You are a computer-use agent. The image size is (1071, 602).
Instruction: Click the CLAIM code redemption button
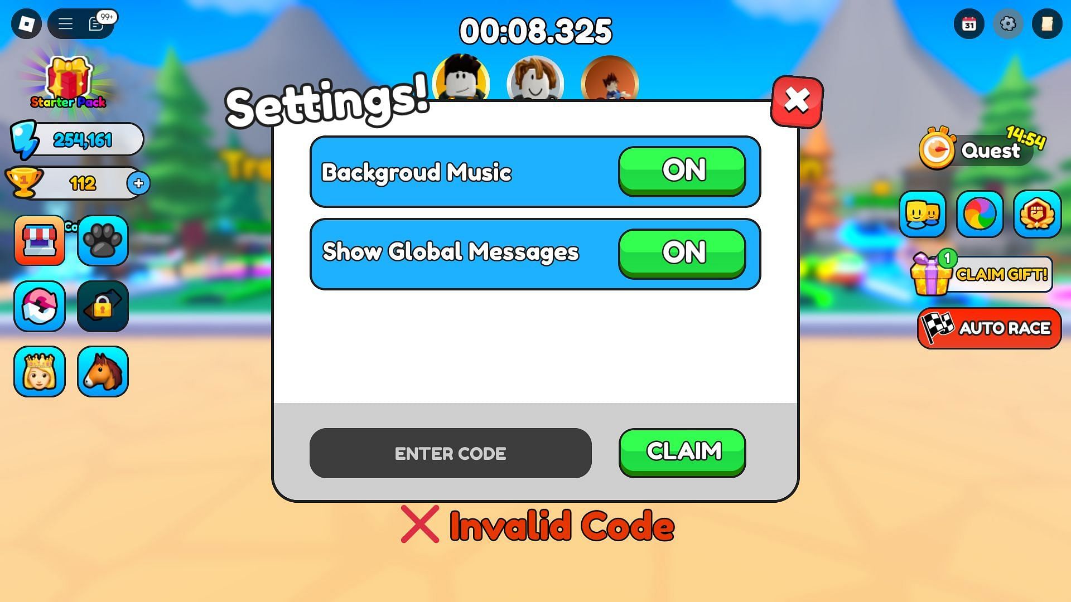tap(683, 452)
